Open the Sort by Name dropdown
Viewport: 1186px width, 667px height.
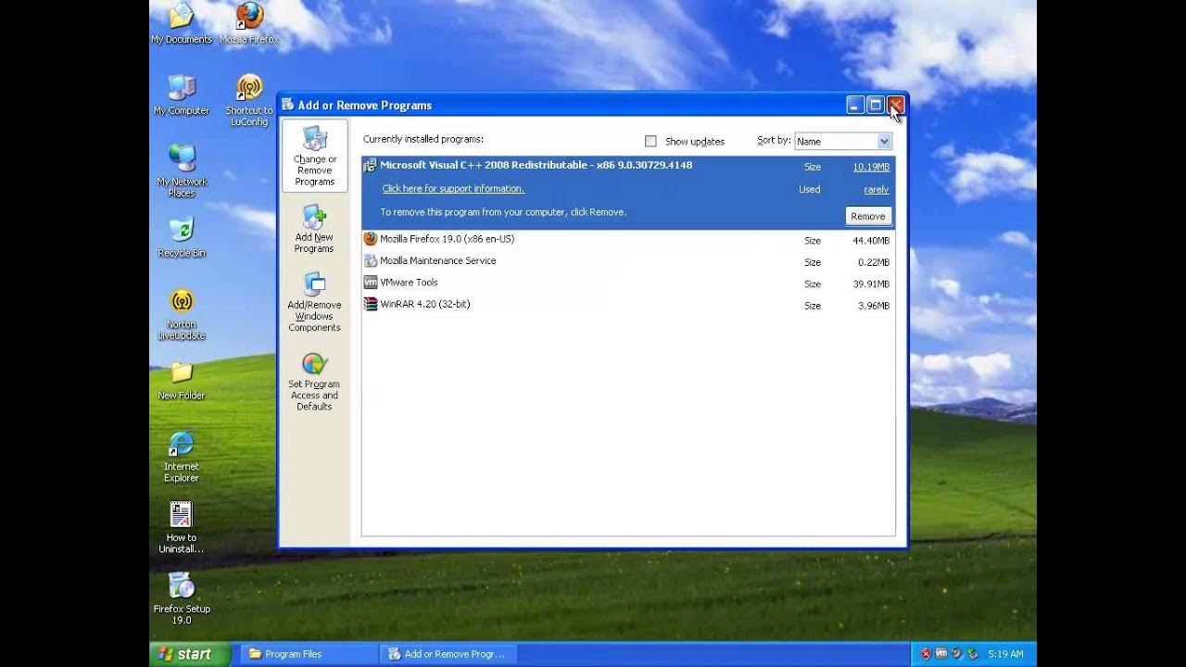tap(843, 142)
